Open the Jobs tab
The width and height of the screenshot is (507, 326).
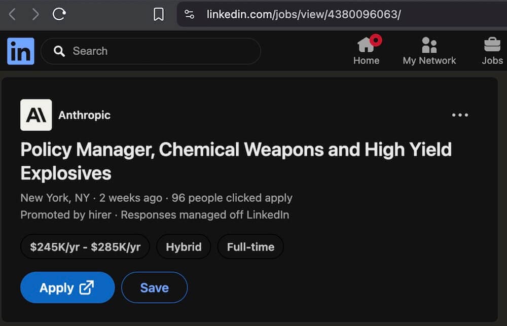(492, 51)
